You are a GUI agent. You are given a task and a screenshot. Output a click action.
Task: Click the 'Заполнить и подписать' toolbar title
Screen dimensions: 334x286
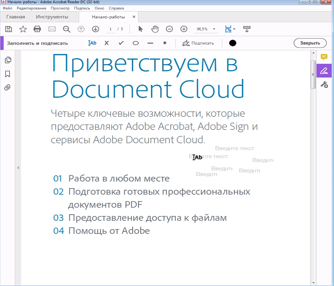37,43
